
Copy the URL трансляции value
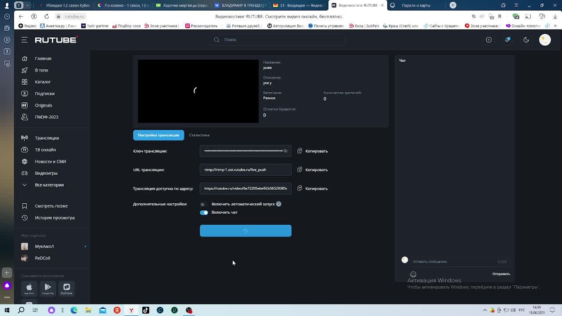click(x=312, y=170)
